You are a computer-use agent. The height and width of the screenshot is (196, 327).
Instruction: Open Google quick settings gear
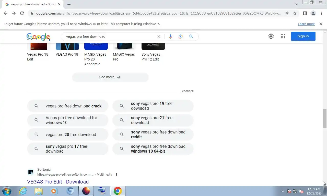pyautogui.click(x=271, y=36)
